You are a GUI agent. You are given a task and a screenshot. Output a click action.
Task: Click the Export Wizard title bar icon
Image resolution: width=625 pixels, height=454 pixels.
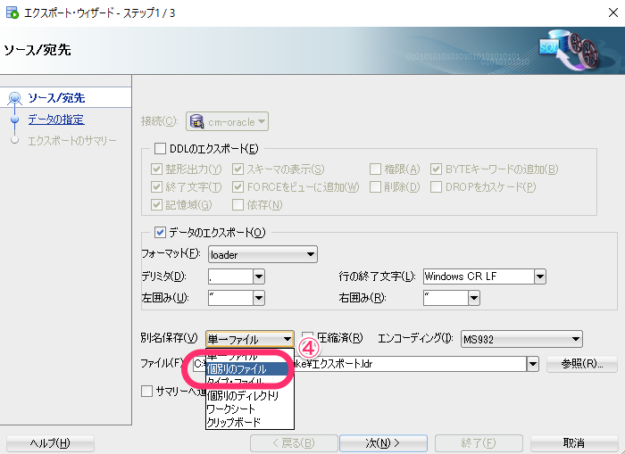pyautogui.click(x=12, y=13)
